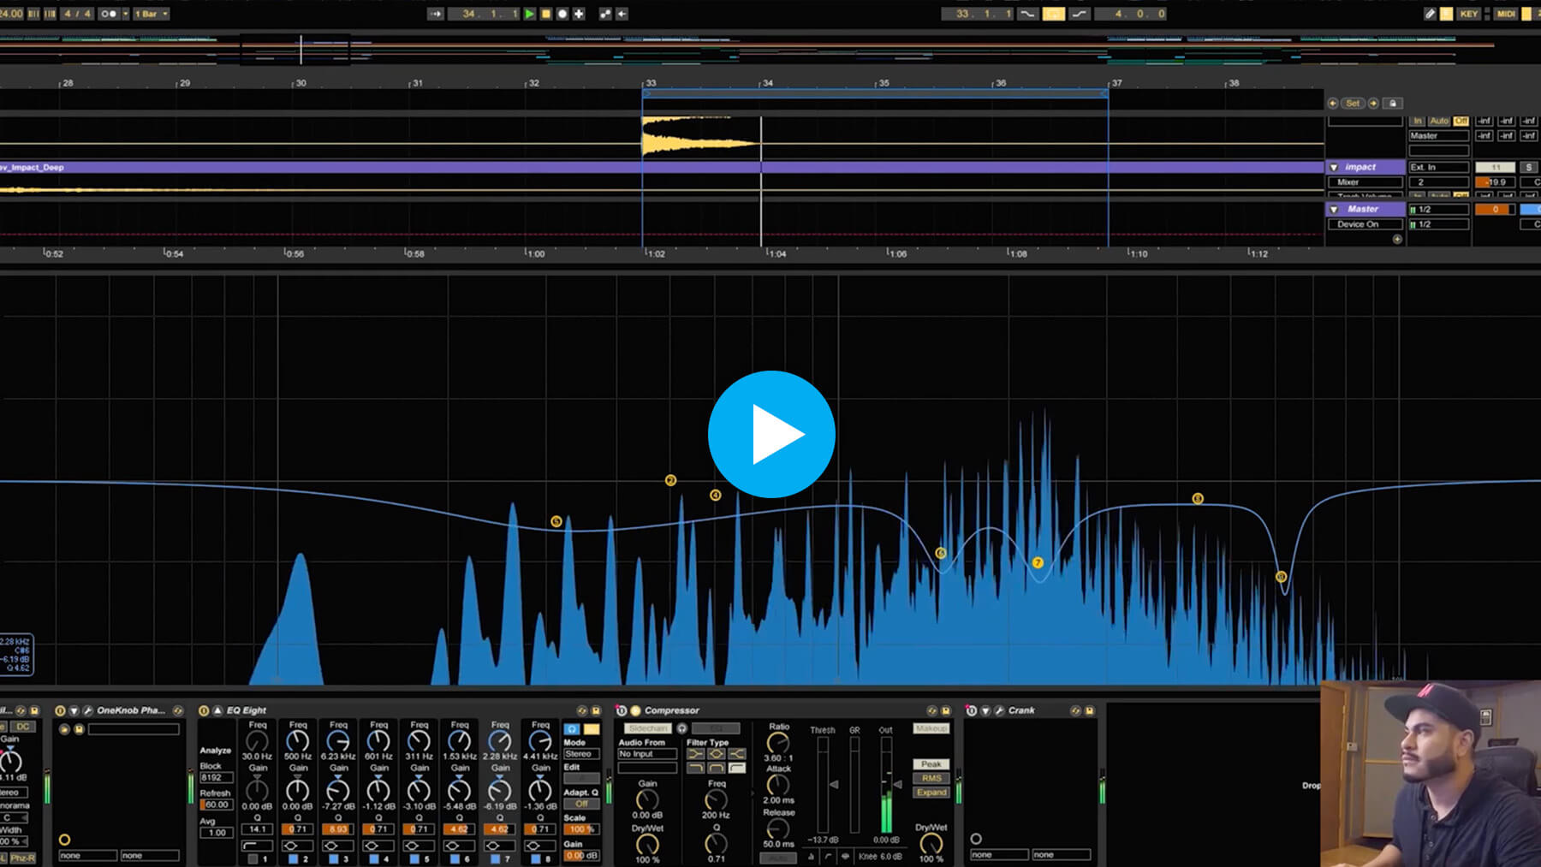This screenshot has height=867, width=1541.
Task: Go to previous locator arrow
Action: pos(1333,104)
